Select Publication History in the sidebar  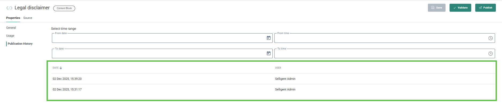pos(20,44)
